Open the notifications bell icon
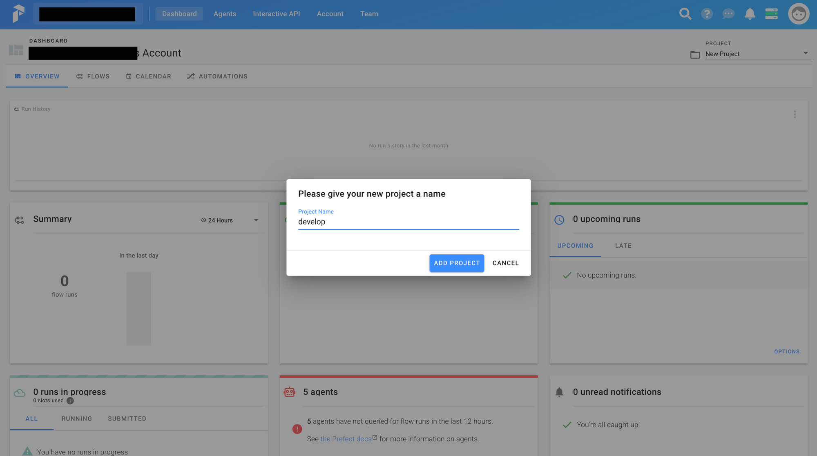 (750, 13)
